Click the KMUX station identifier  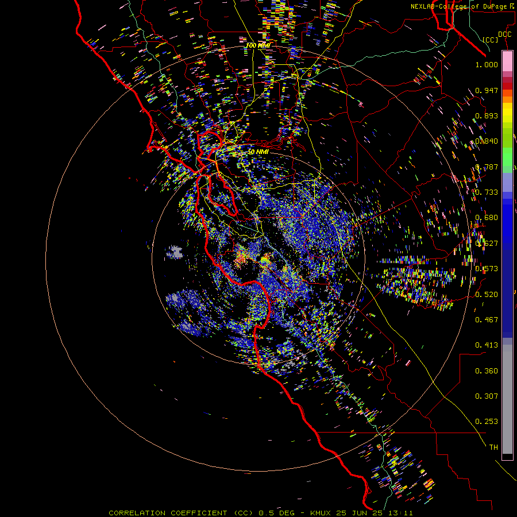321,513
